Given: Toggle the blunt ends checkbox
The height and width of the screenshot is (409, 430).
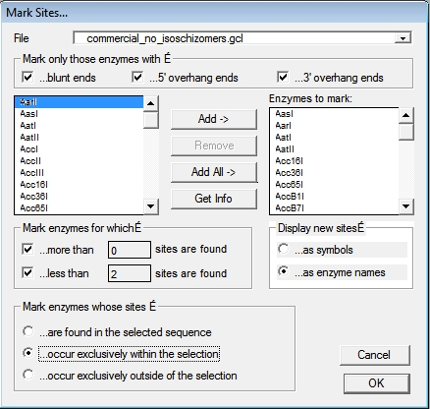Looking at the screenshot, I should coord(27,78).
